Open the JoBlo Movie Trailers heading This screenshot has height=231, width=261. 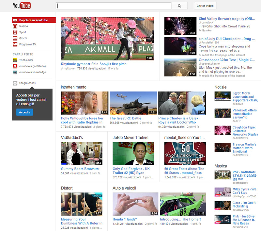click(130, 138)
